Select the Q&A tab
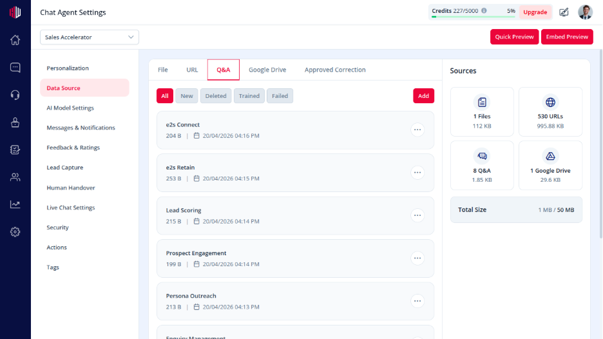 (224, 70)
